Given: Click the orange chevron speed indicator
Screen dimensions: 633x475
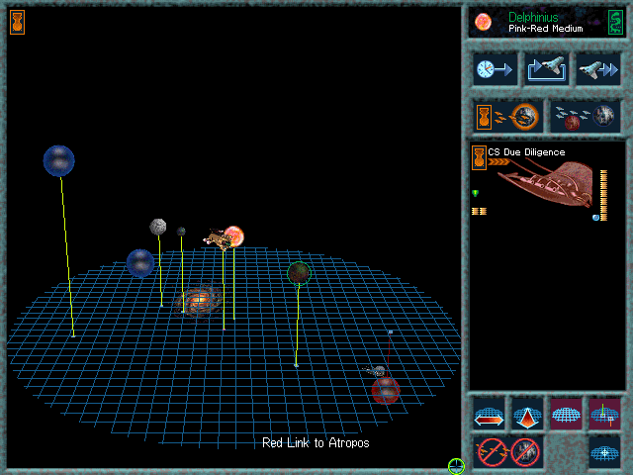Looking at the screenshot, I should (498, 162).
